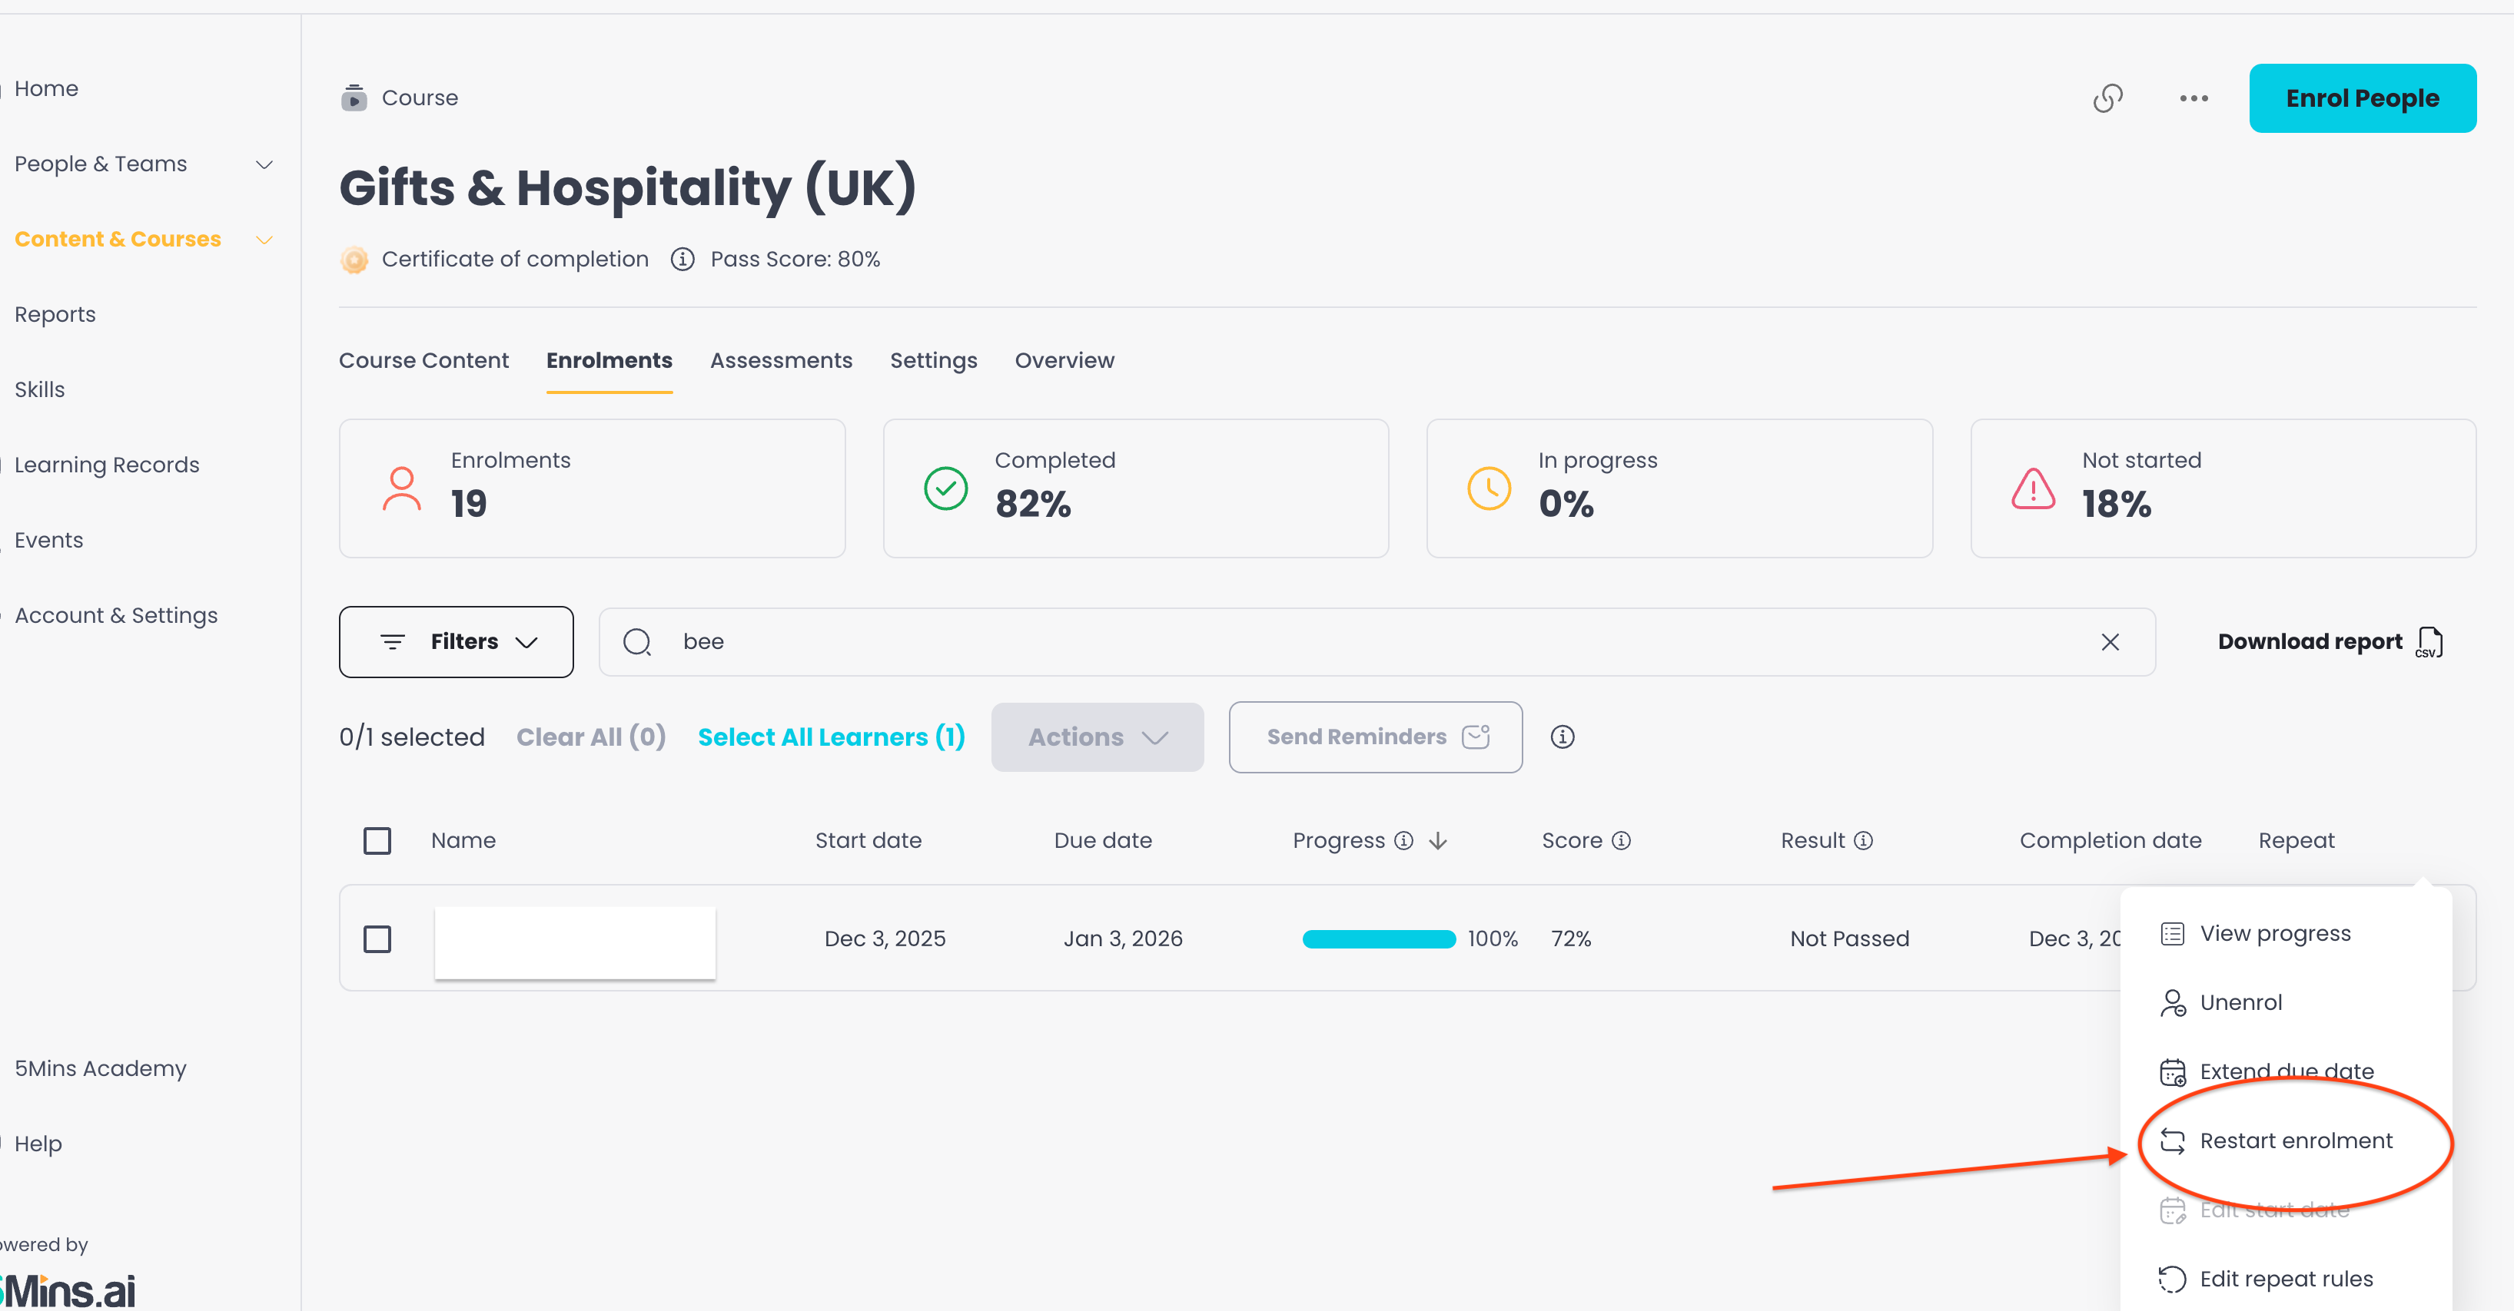Click Select All Learners (1) link
This screenshot has width=2514, height=1311.
pyautogui.click(x=832, y=737)
